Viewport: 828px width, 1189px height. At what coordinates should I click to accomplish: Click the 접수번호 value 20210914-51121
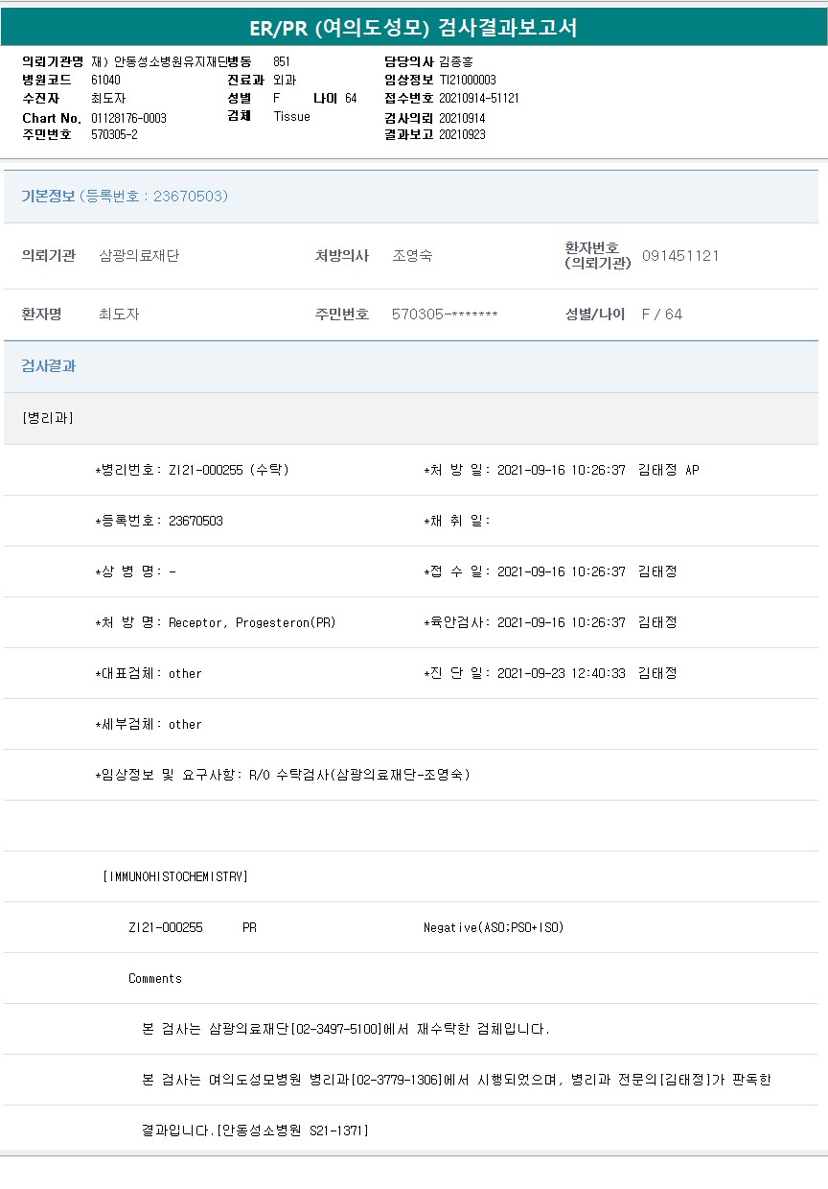(478, 98)
